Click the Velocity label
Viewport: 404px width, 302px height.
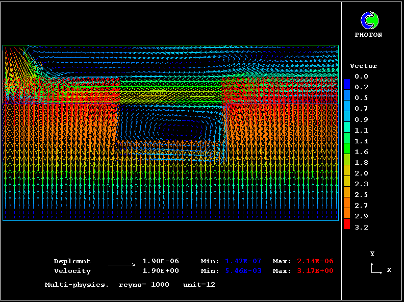tap(72, 271)
